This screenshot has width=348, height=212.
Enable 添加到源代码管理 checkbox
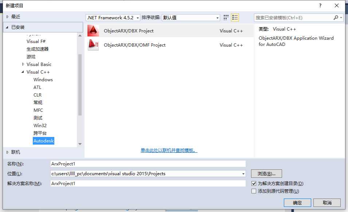click(254, 191)
